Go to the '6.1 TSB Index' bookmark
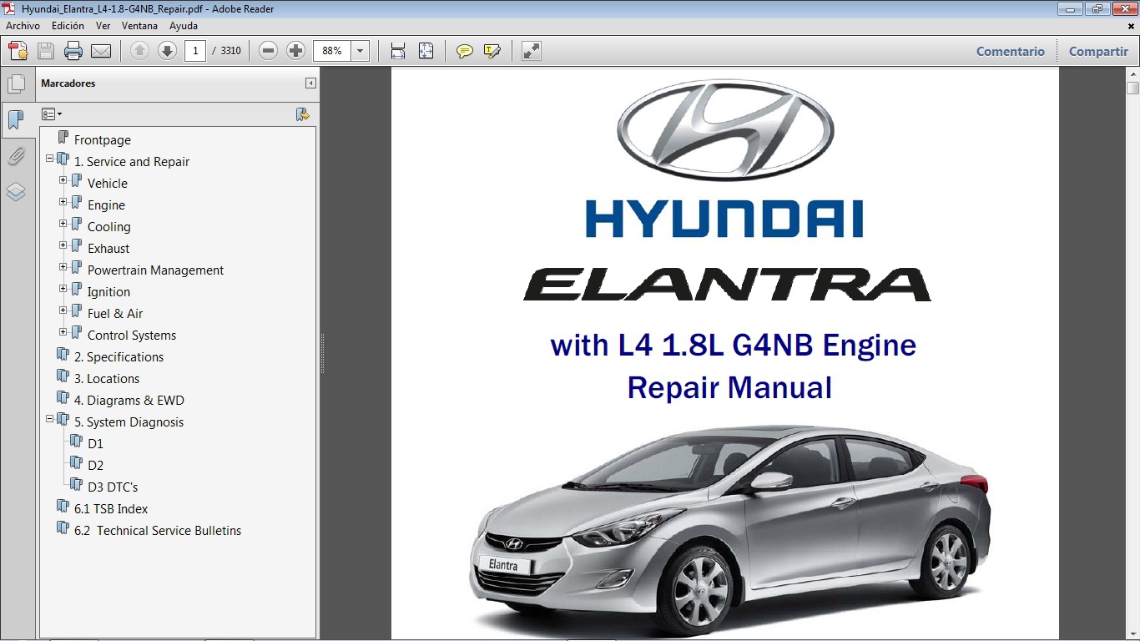 pos(111,509)
